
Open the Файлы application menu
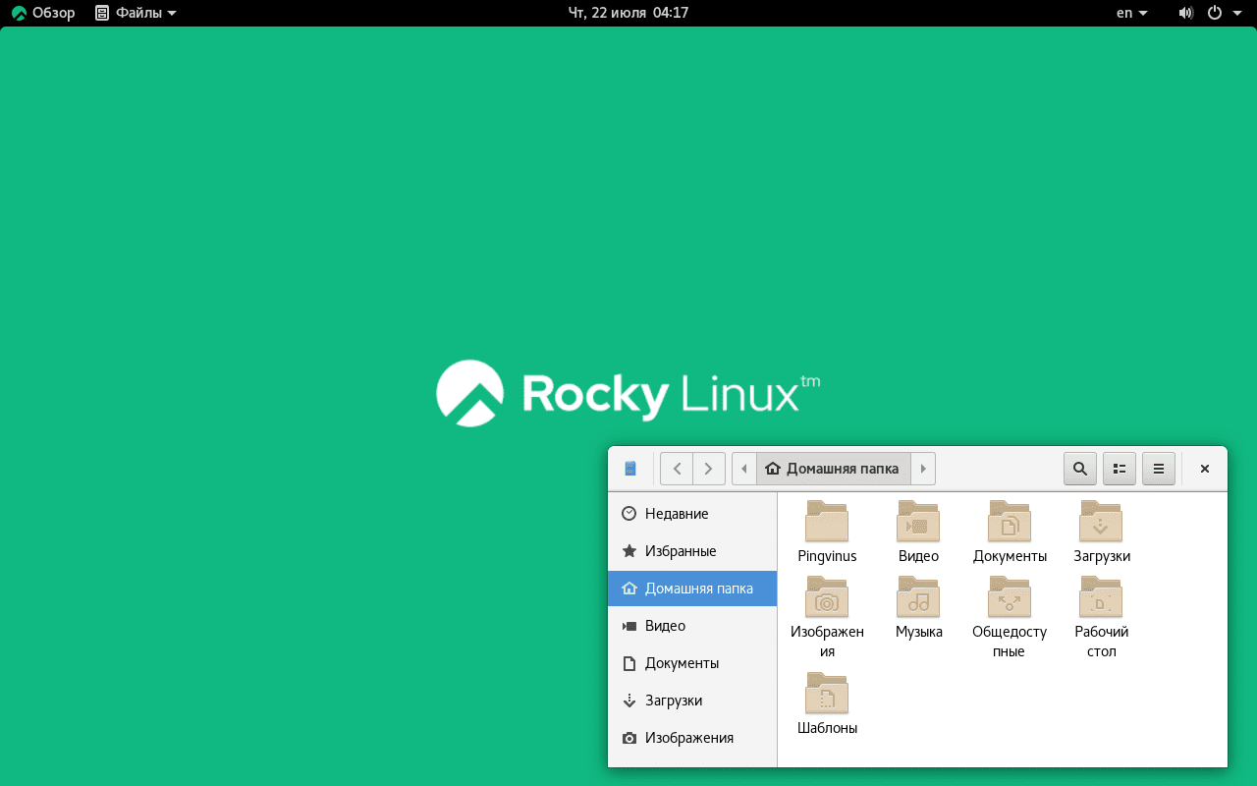tap(135, 13)
